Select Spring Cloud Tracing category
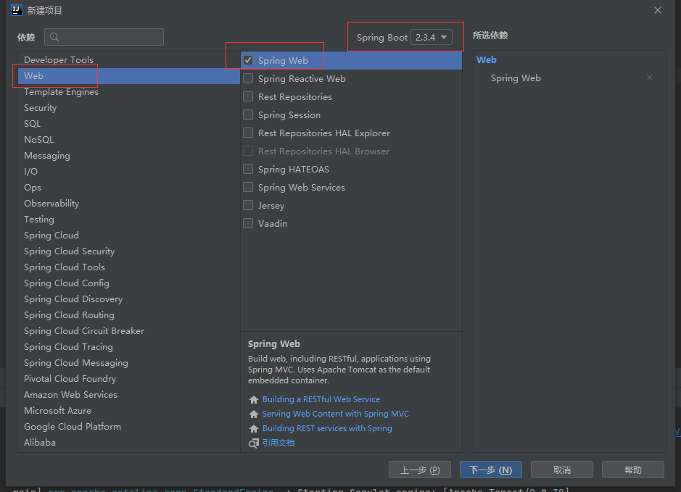This screenshot has height=492, width=681. 129,346
